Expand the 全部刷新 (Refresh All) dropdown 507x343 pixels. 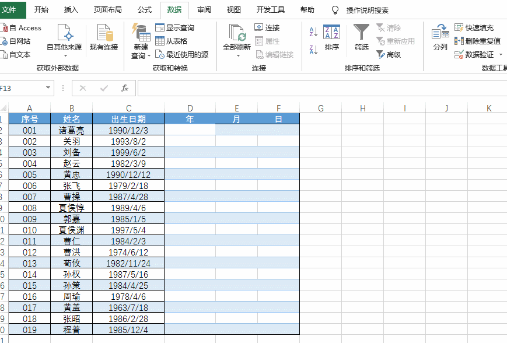point(237,56)
